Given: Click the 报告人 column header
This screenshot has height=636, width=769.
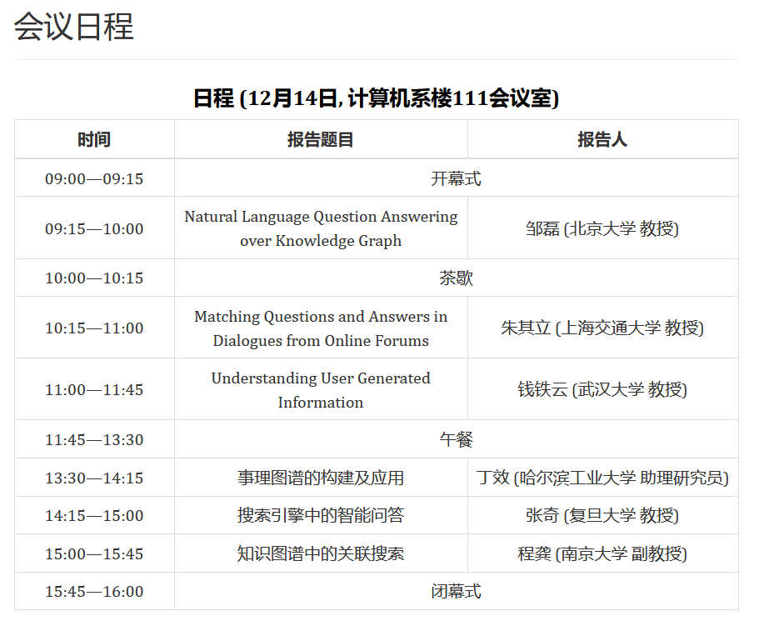Looking at the screenshot, I should [602, 140].
